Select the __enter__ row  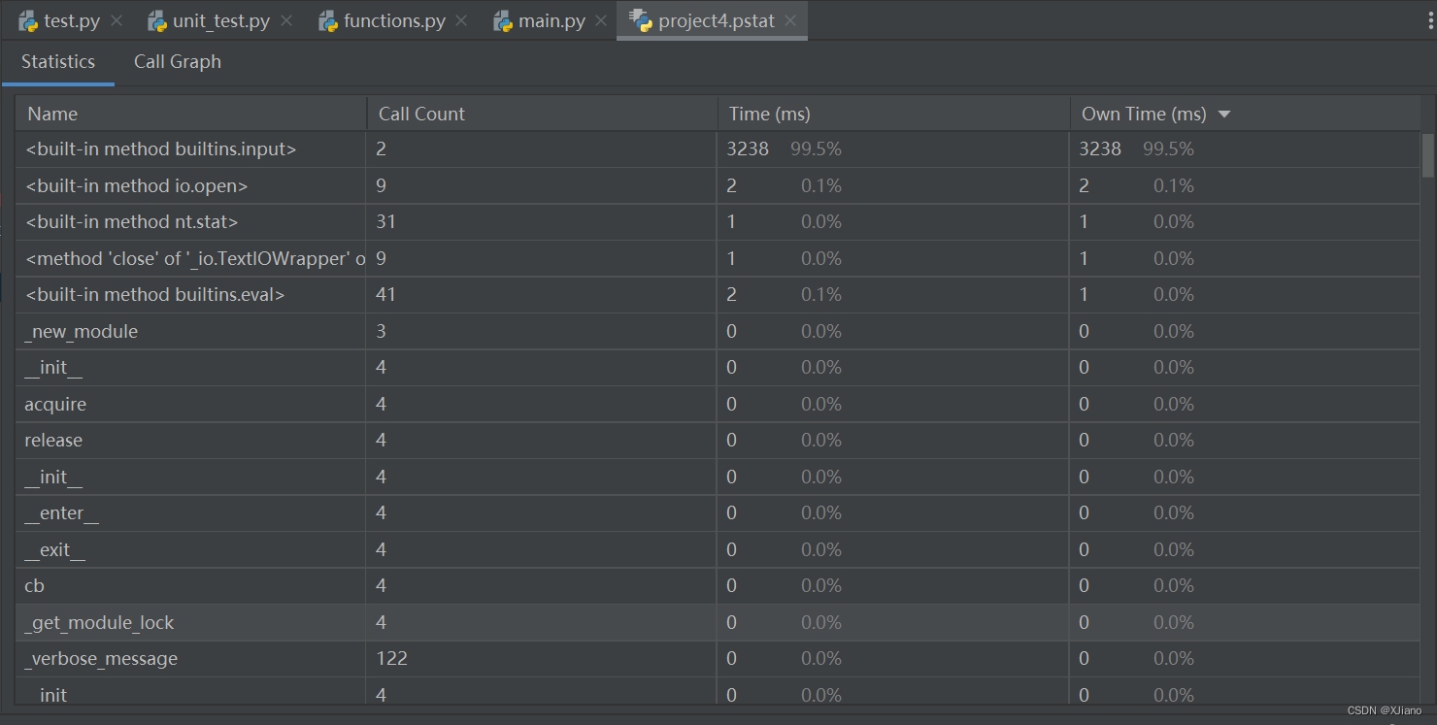(x=718, y=513)
